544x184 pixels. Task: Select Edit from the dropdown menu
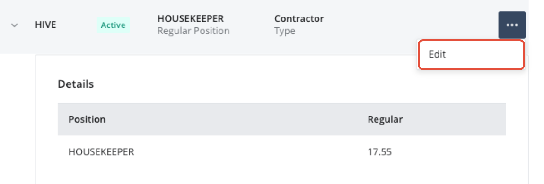(471, 55)
